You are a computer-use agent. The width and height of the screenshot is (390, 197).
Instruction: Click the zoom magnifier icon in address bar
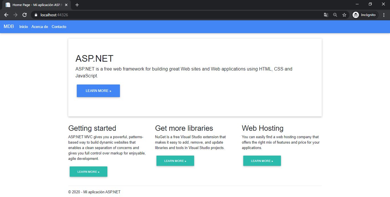click(x=335, y=15)
